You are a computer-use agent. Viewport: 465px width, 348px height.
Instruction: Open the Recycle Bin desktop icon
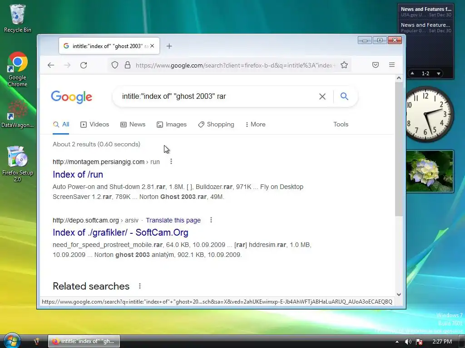[18, 18]
